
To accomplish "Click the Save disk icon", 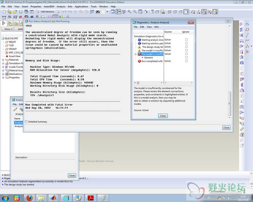I will tap(21, 12).
